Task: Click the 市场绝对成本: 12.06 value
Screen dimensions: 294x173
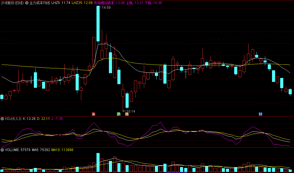Action: (109, 3)
